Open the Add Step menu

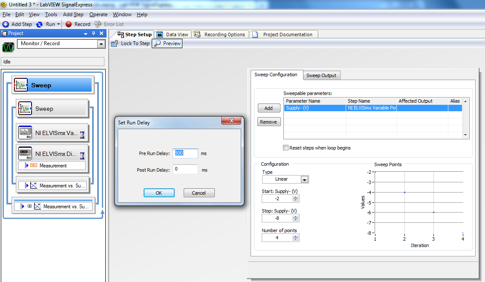(x=73, y=14)
